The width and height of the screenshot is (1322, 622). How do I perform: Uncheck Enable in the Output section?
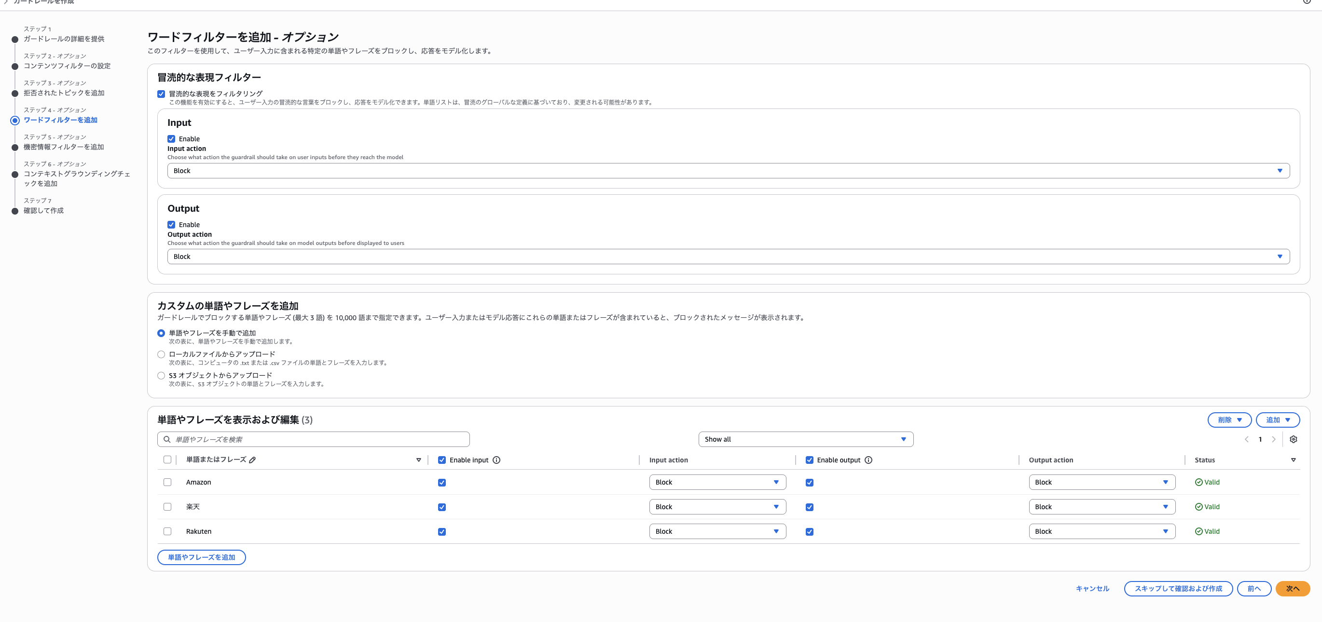pyautogui.click(x=171, y=225)
